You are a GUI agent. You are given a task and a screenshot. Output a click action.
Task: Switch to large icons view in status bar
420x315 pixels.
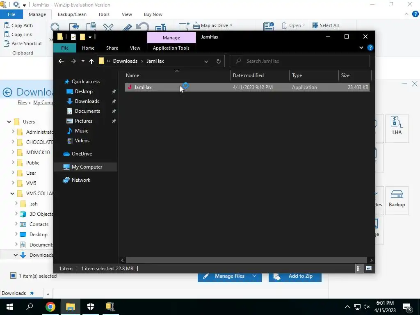pyautogui.click(x=369, y=268)
